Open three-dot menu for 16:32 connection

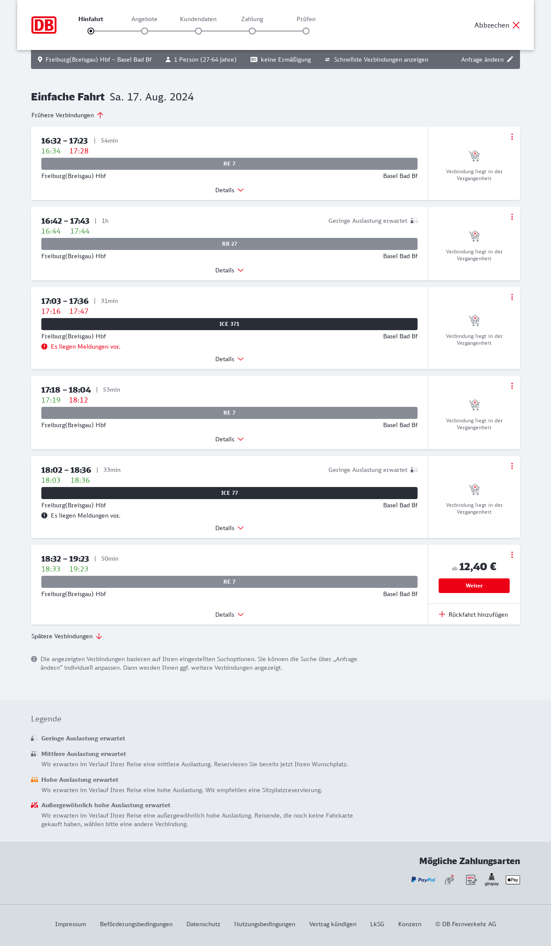pyautogui.click(x=512, y=137)
